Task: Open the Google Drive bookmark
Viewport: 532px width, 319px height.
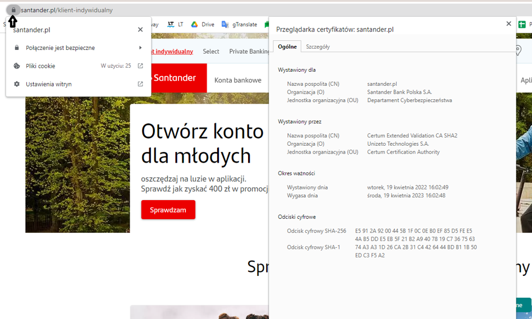Action: tap(203, 25)
